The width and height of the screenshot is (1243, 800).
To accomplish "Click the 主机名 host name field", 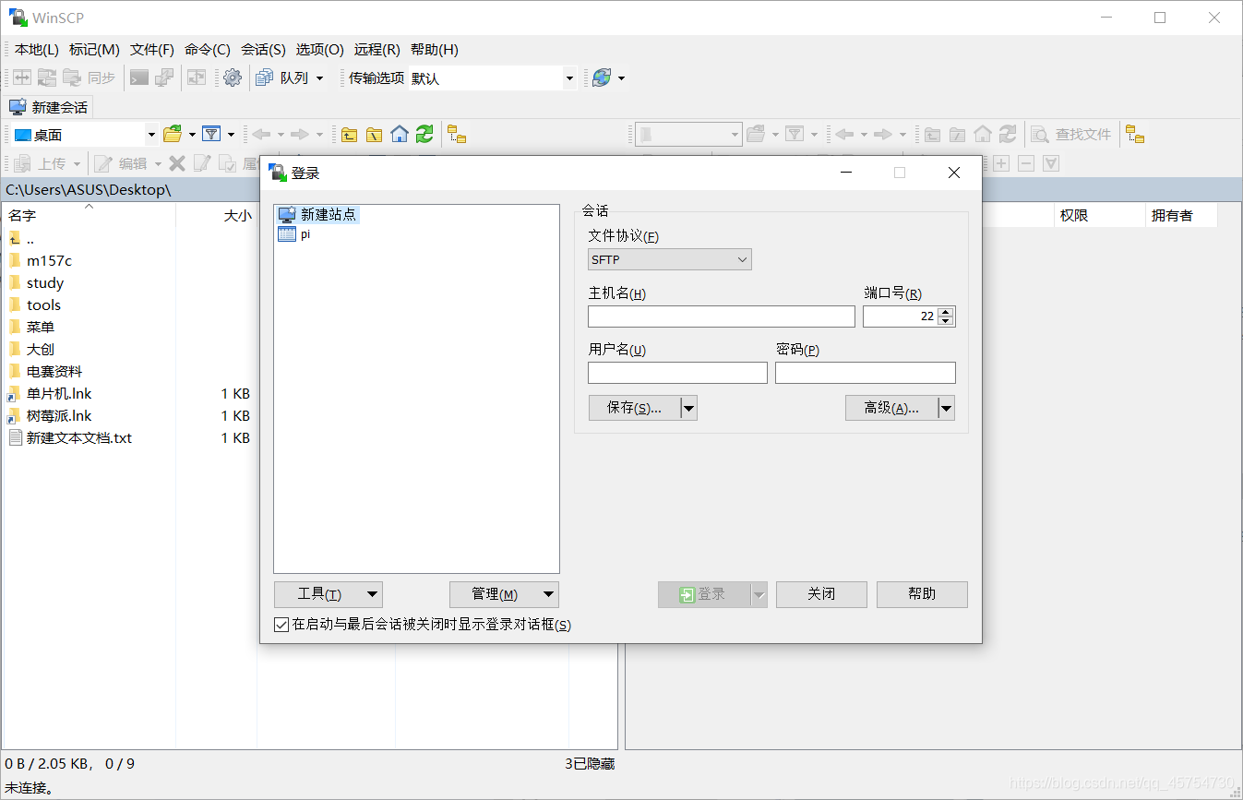I will coord(722,316).
